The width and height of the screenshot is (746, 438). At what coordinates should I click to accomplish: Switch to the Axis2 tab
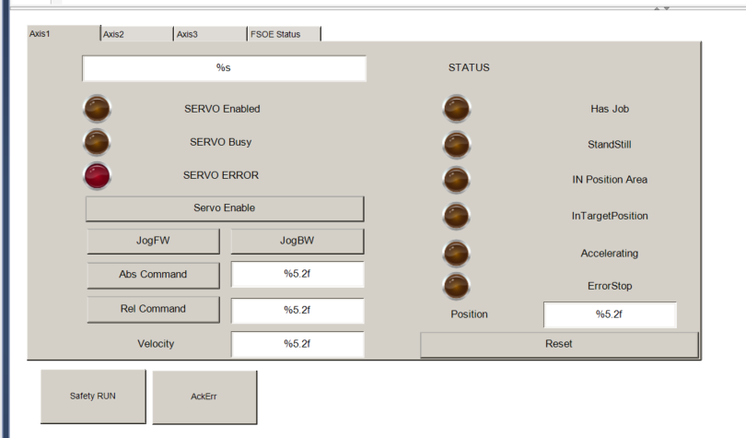tap(134, 34)
